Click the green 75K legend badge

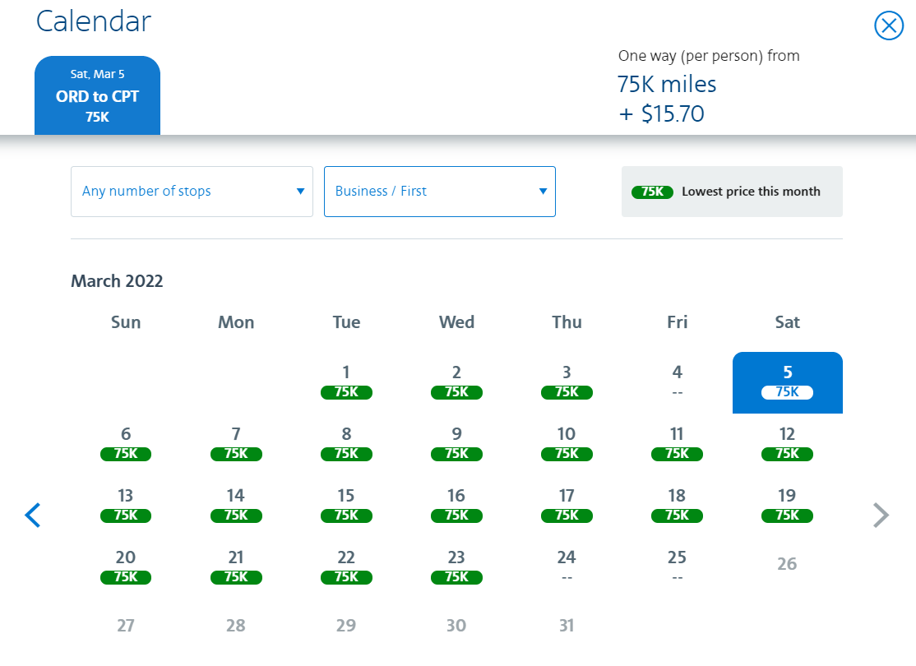point(652,191)
